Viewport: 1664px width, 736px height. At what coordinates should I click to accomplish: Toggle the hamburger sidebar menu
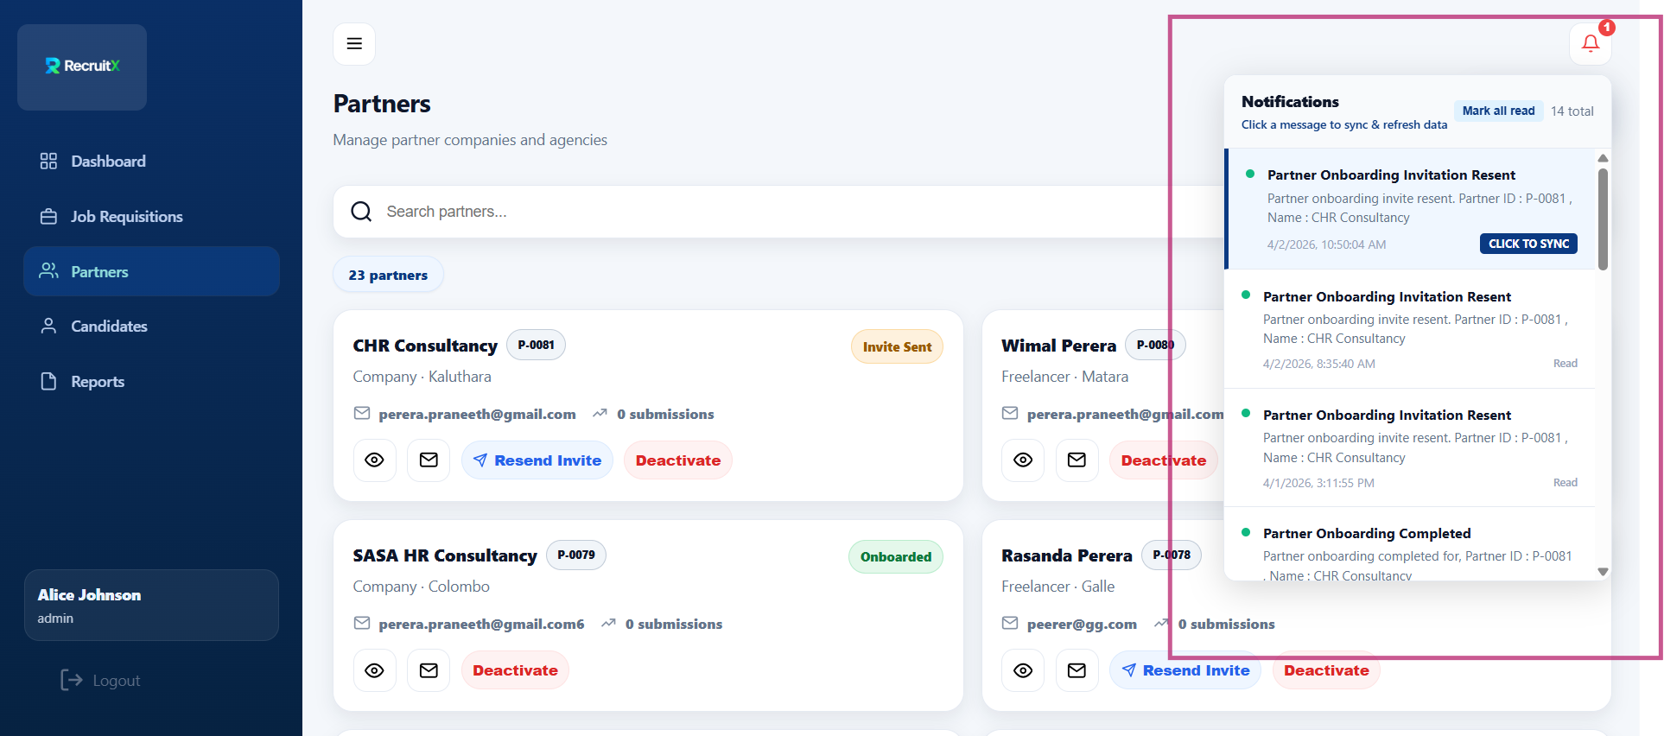point(354,44)
